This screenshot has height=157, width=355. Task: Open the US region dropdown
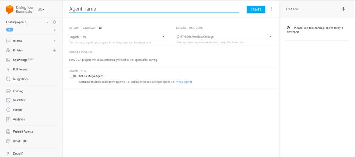pyautogui.click(x=41, y=10)
